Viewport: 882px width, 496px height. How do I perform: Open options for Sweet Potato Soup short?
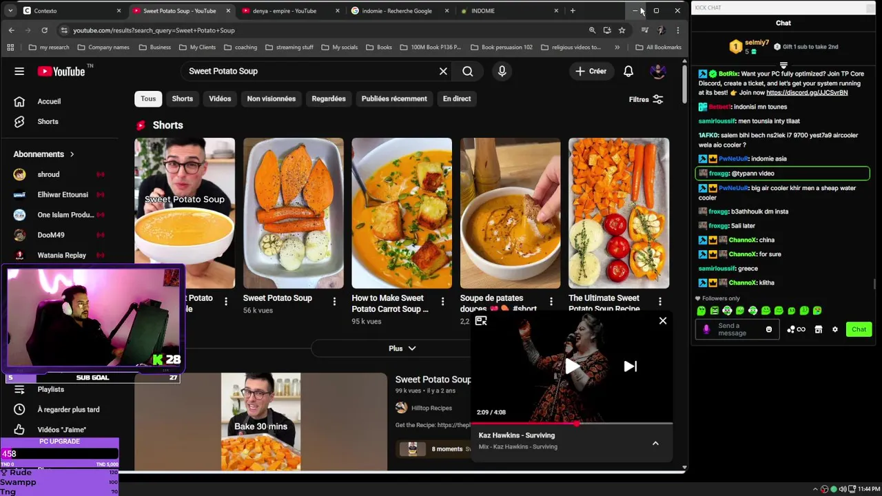pos(334,302)
